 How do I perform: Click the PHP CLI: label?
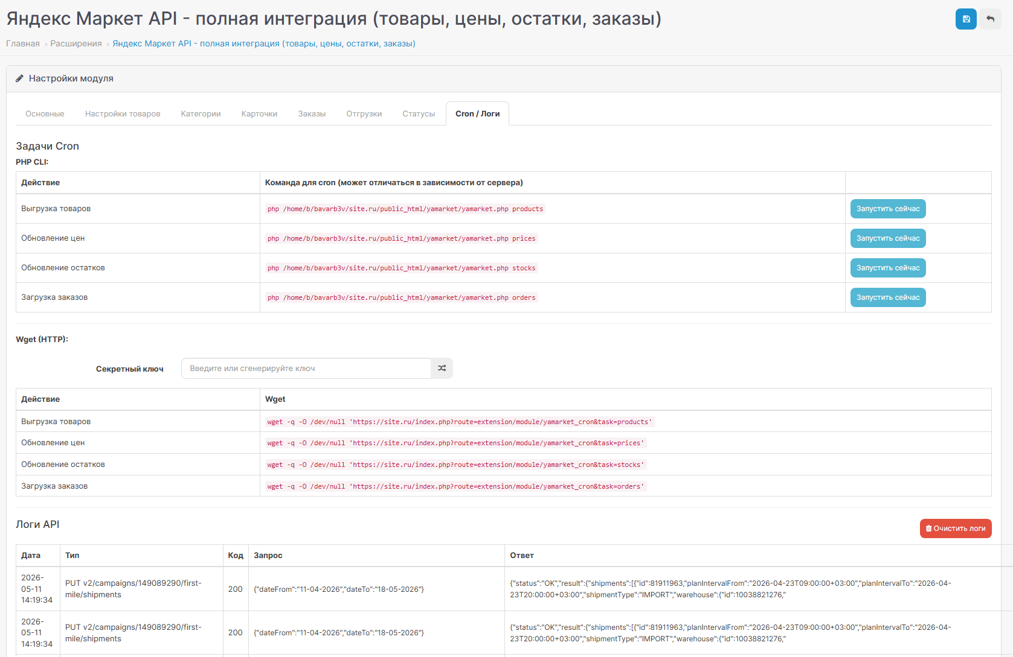(x=32, y=162)
